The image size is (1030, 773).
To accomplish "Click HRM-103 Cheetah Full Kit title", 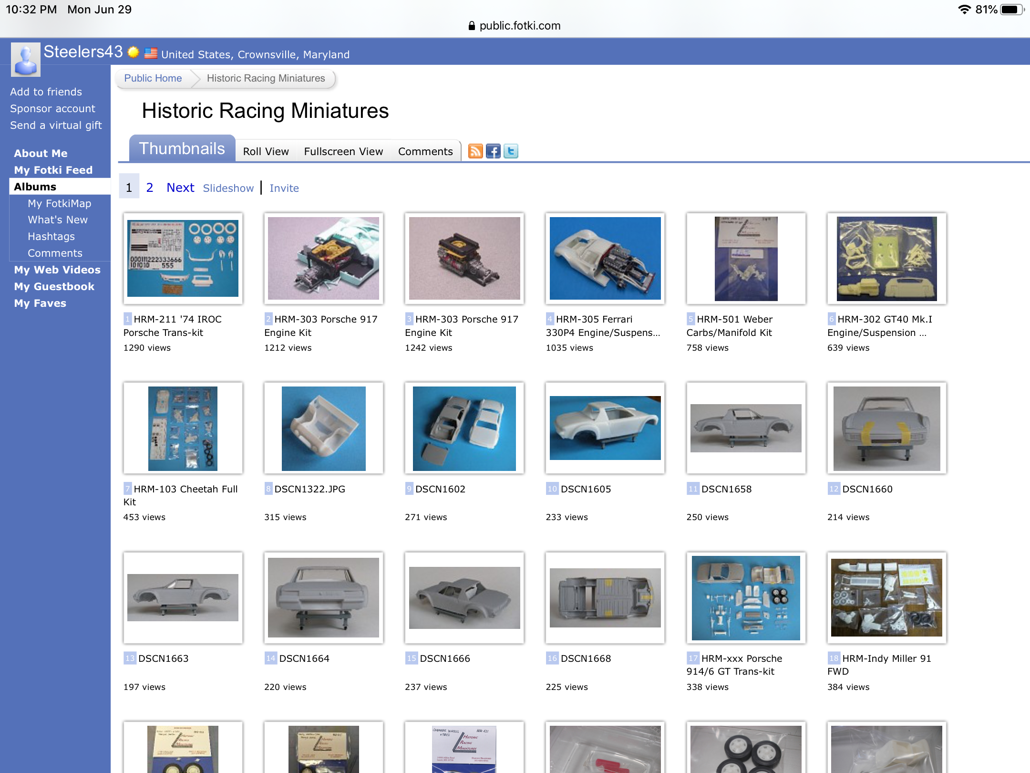I will (x=181, y=495).
